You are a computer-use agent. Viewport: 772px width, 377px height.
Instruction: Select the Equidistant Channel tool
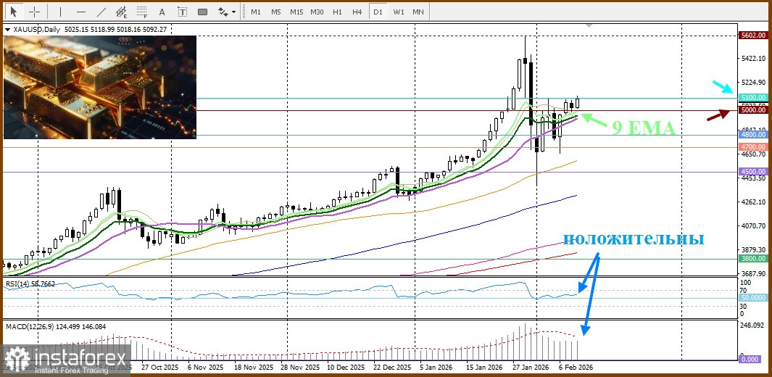tap(122, 12)
